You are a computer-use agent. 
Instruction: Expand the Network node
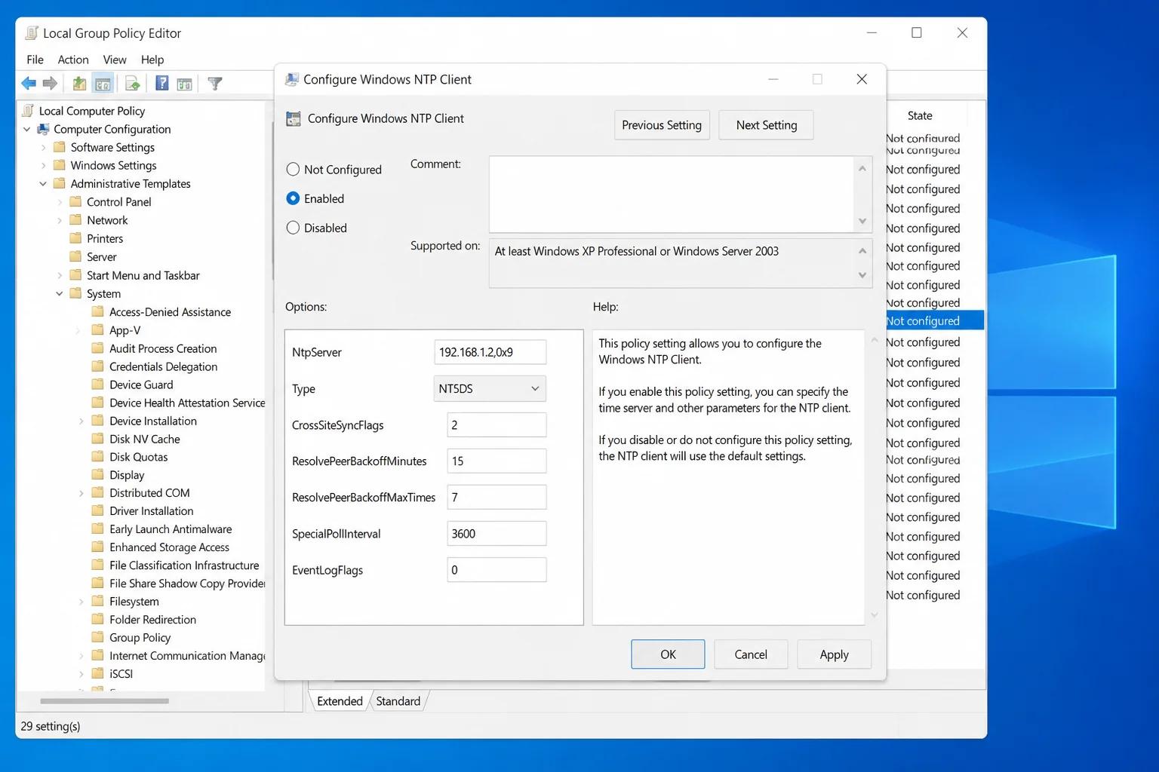(x=60, y=220)
